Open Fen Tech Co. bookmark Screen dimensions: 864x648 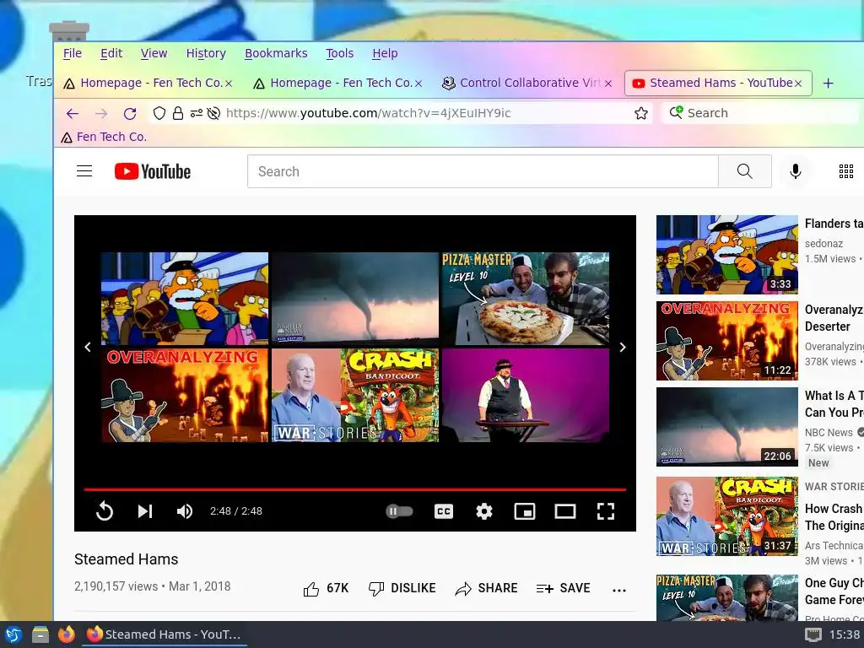tap(104, 137)
